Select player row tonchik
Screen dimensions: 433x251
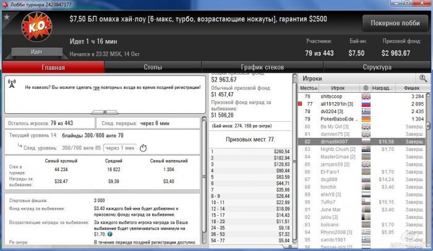coord(362,187)
